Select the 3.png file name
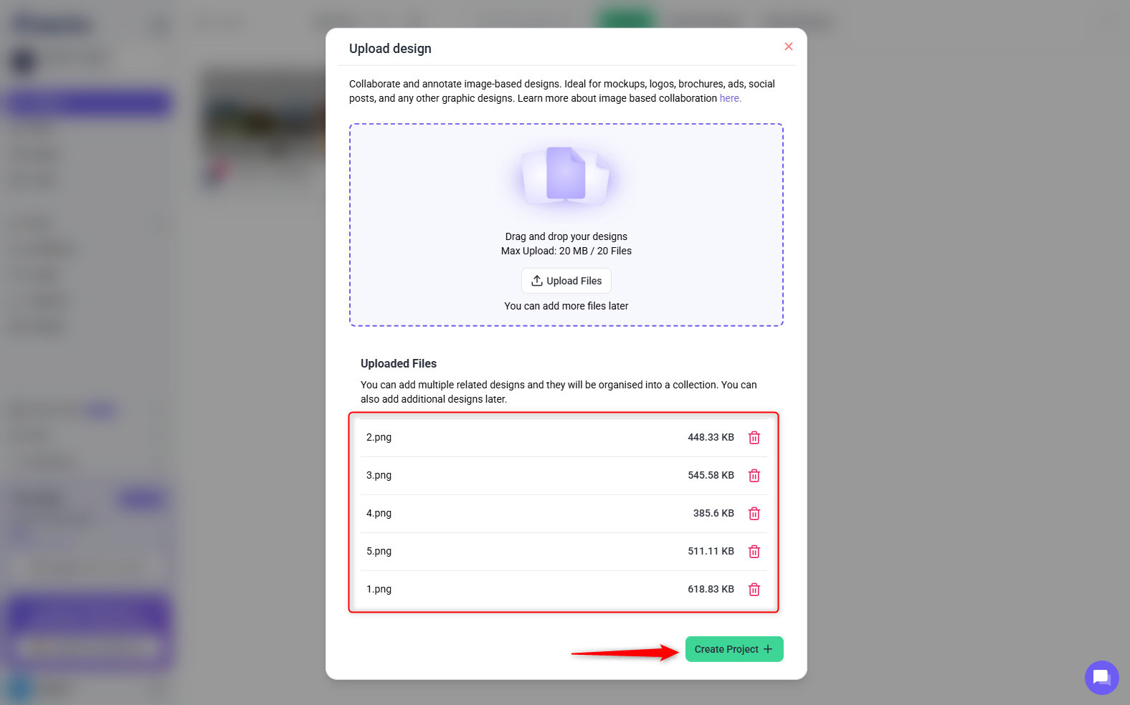The height and width of the screenshot is (705, 1130). click(x=379, y=475)
